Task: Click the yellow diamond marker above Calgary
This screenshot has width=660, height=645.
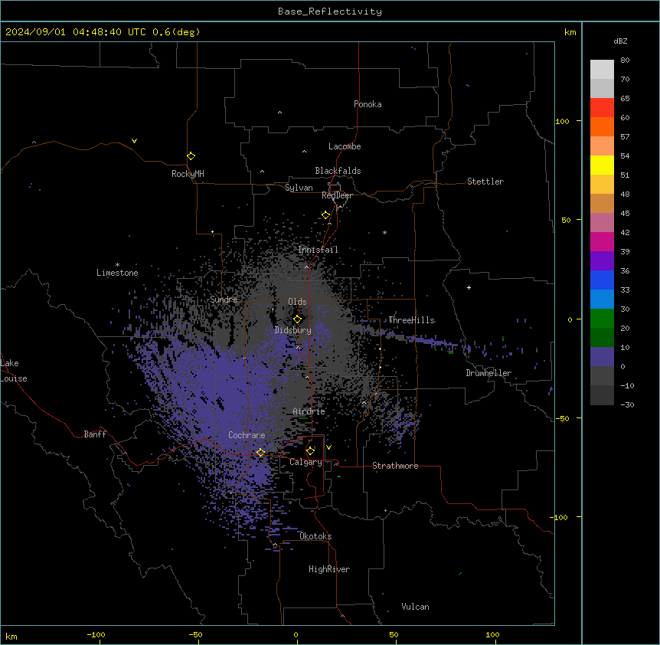Action: click(310, 451)
